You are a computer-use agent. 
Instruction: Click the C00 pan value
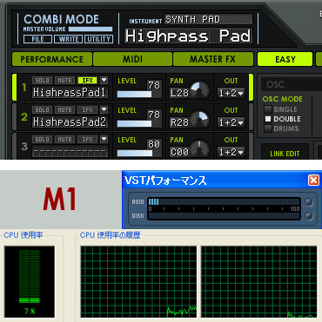[x=179, y=152]
